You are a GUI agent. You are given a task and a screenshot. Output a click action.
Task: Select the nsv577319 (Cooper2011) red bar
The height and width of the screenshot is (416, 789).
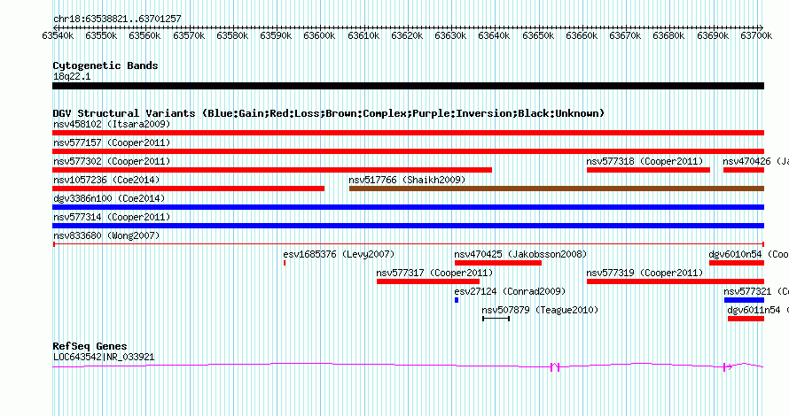[x=676, y=281]
